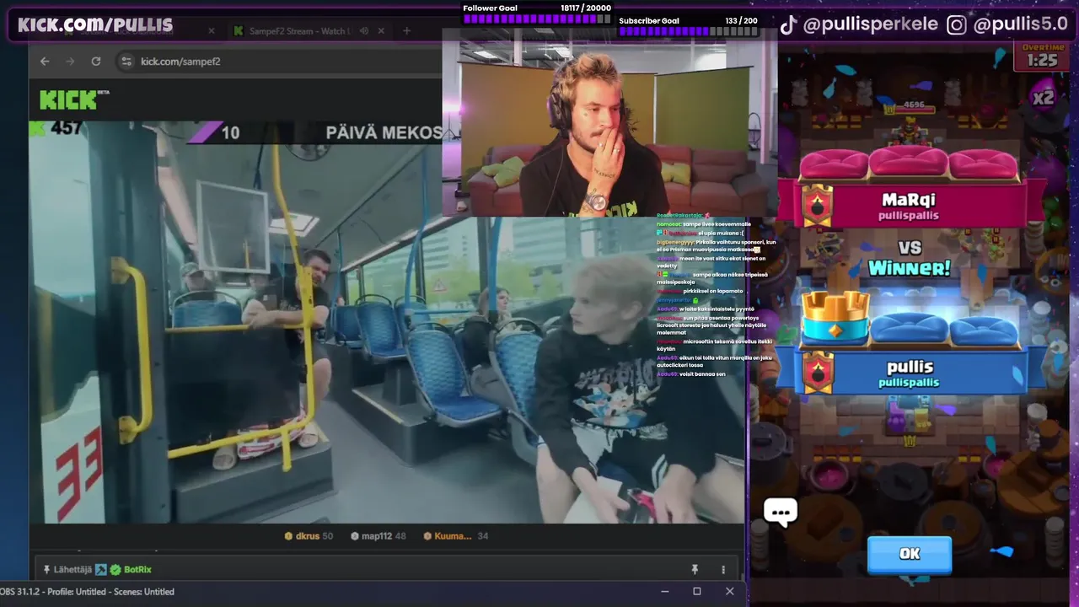The width and height of the screenshot is (1079, 607).
Task: Click the pinned message pin icon
Action: pos(695,570)
